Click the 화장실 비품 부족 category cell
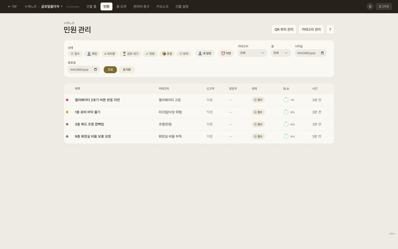Viewport: 398px width, 249px height. (x=170, y=136)
